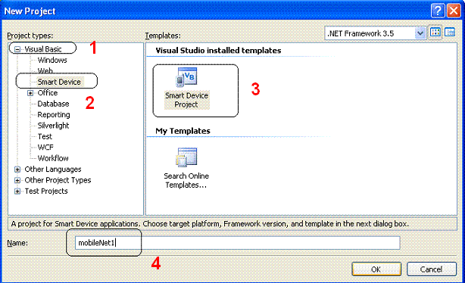Click the Help question mark button

pyautogui.click(x=438, y=11)
